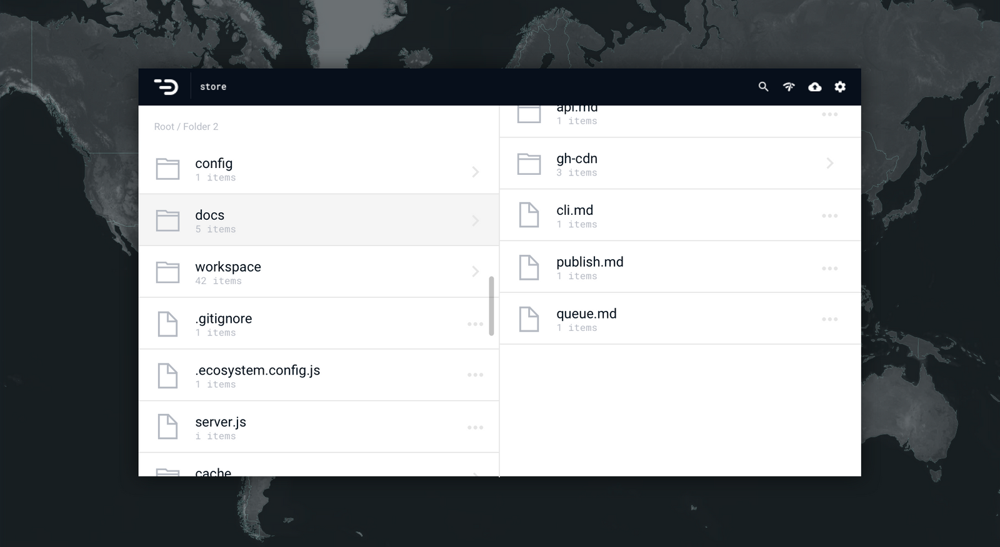Go to Root in the breadcrumb
Viewport: 1000px width, 547px height.
[164, 127]
